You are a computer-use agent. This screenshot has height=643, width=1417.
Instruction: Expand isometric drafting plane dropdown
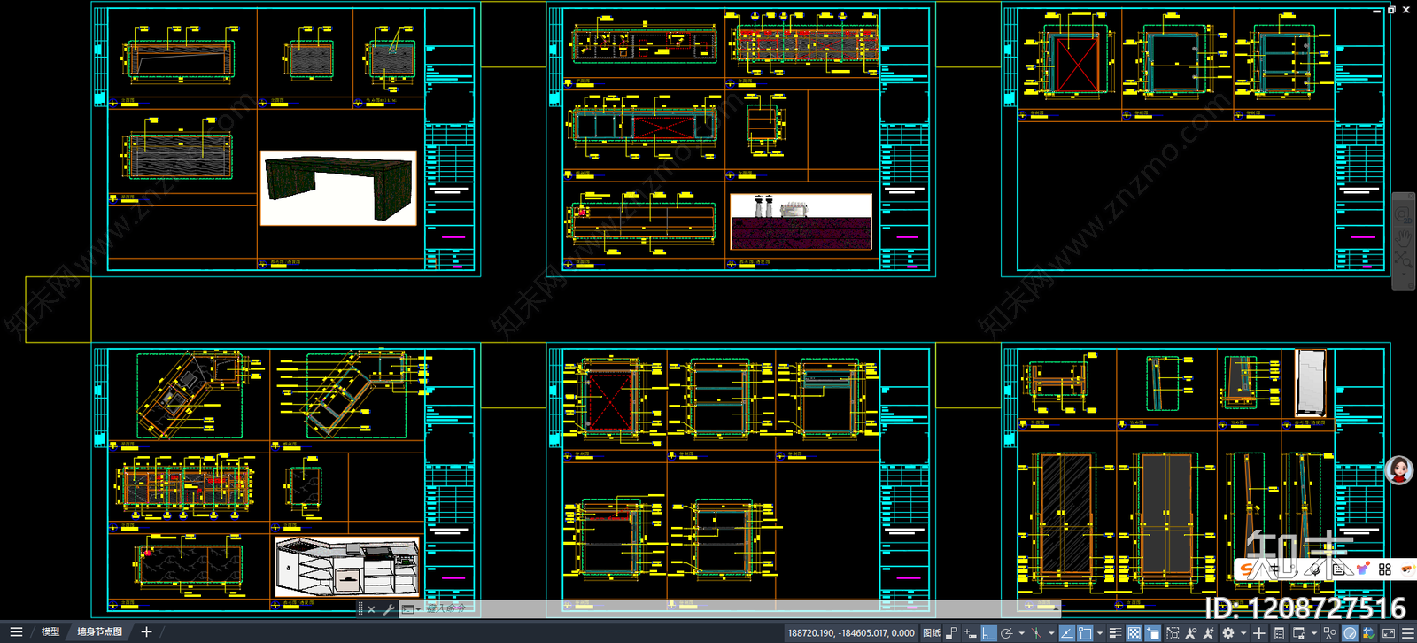pyautogui.click(x=1051, y=633)
